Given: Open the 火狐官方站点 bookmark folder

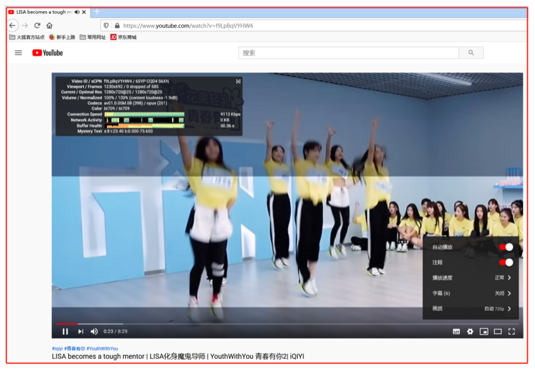Looking at the screenshot, I should [x=27, y=37].
